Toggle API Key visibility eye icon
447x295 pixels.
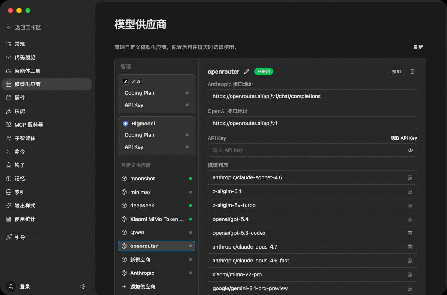pos(410,150)
